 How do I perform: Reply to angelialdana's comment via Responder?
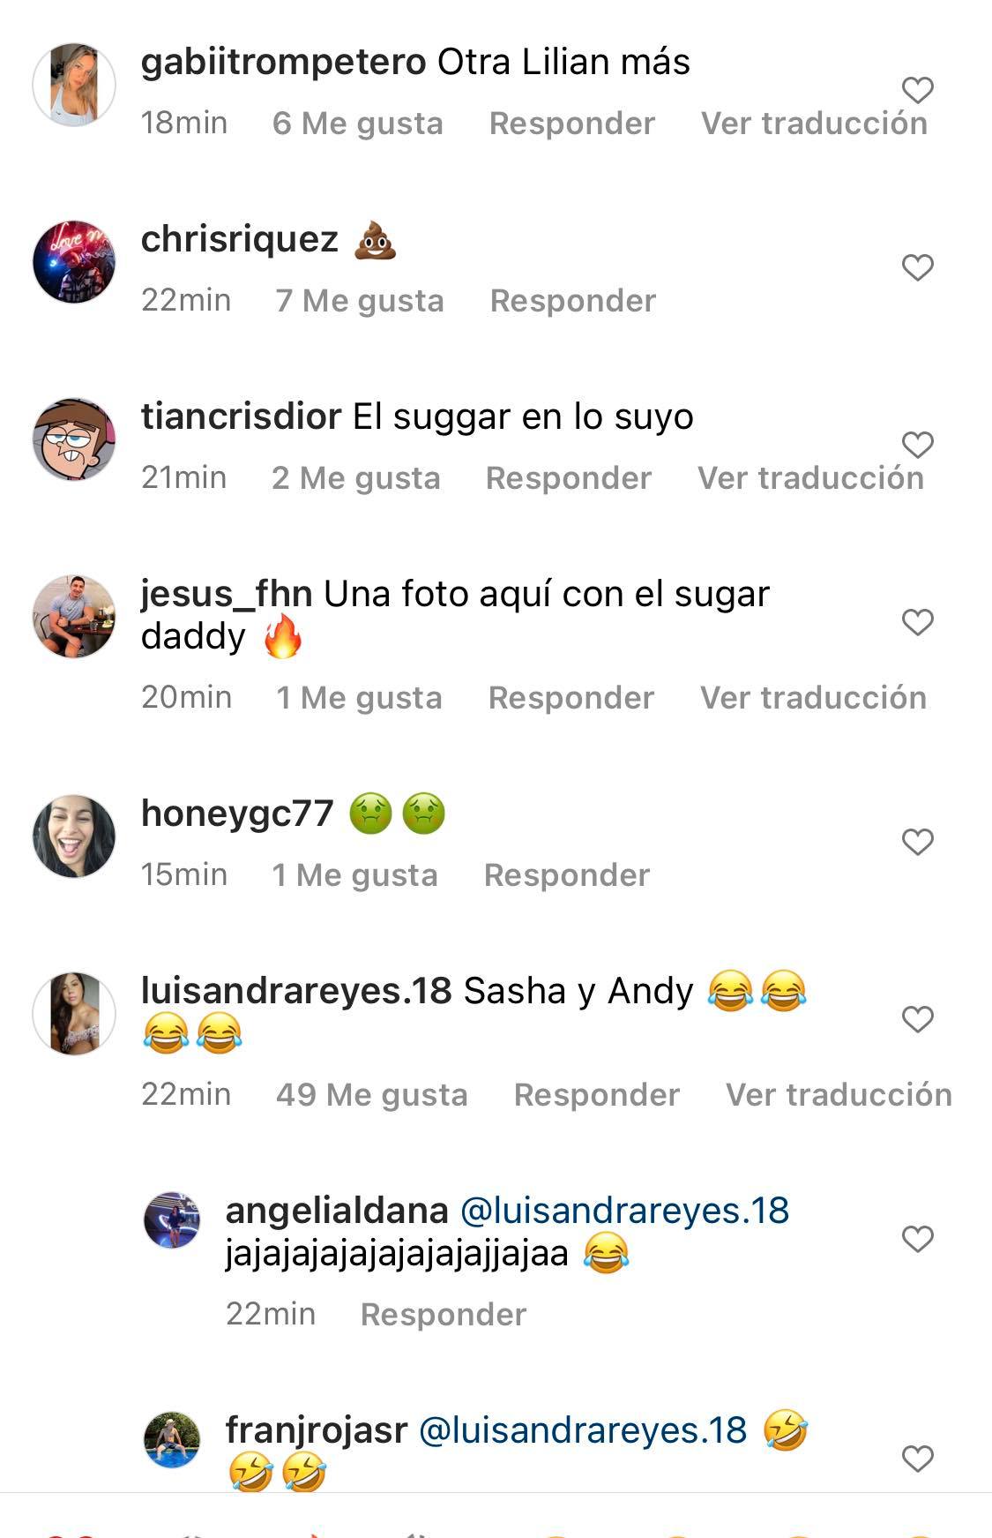(x=444, y=1315)
